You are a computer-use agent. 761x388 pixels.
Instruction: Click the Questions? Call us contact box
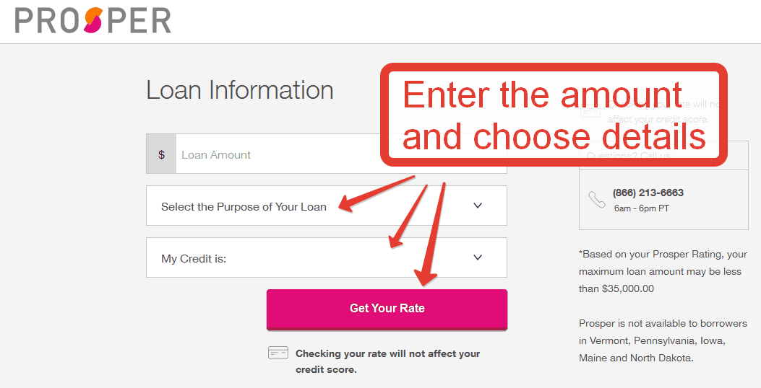coord(663,185)
